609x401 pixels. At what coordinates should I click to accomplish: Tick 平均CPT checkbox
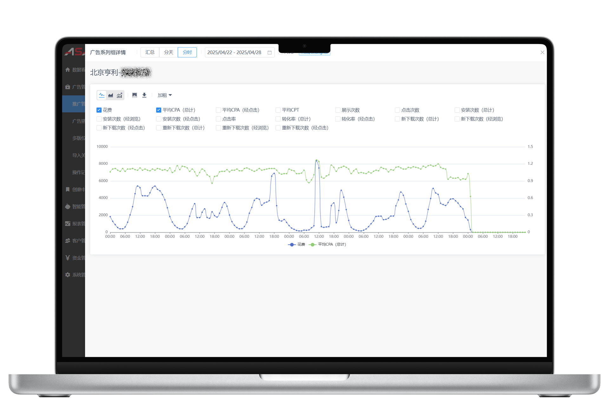[278, 110]
